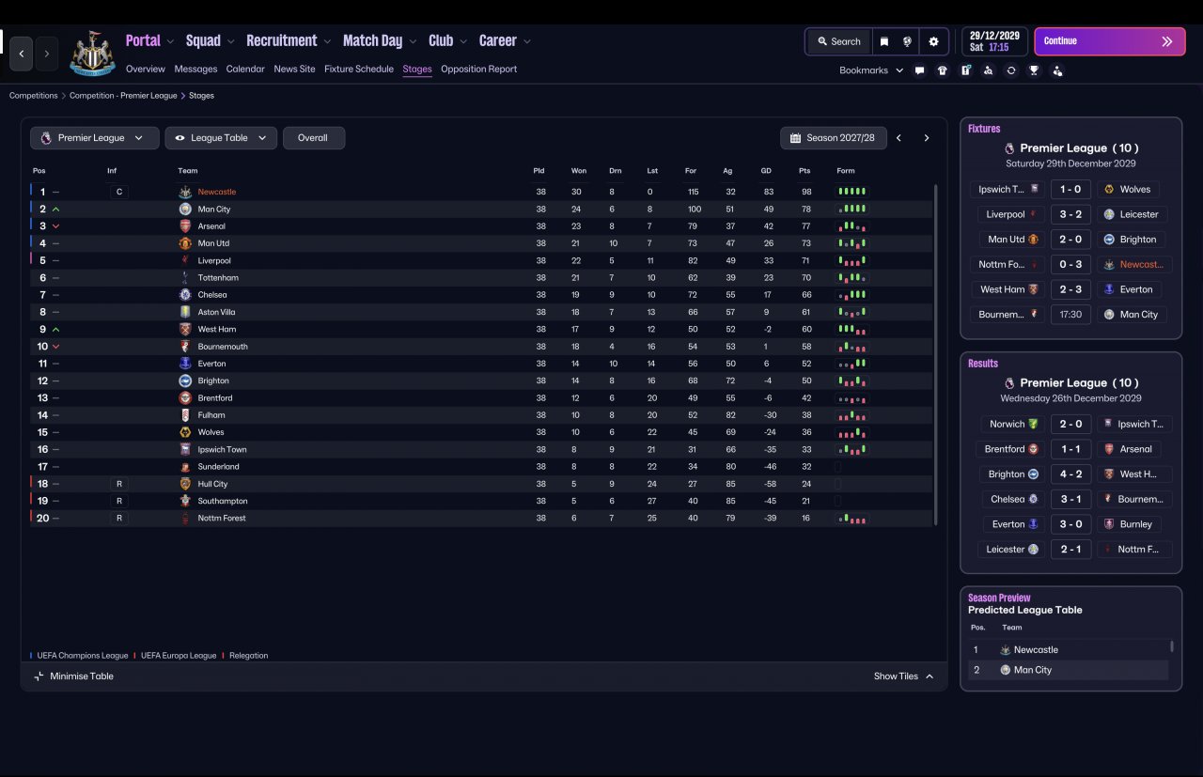Open the scouting magnifier shortcut icon

pos(988,70)
